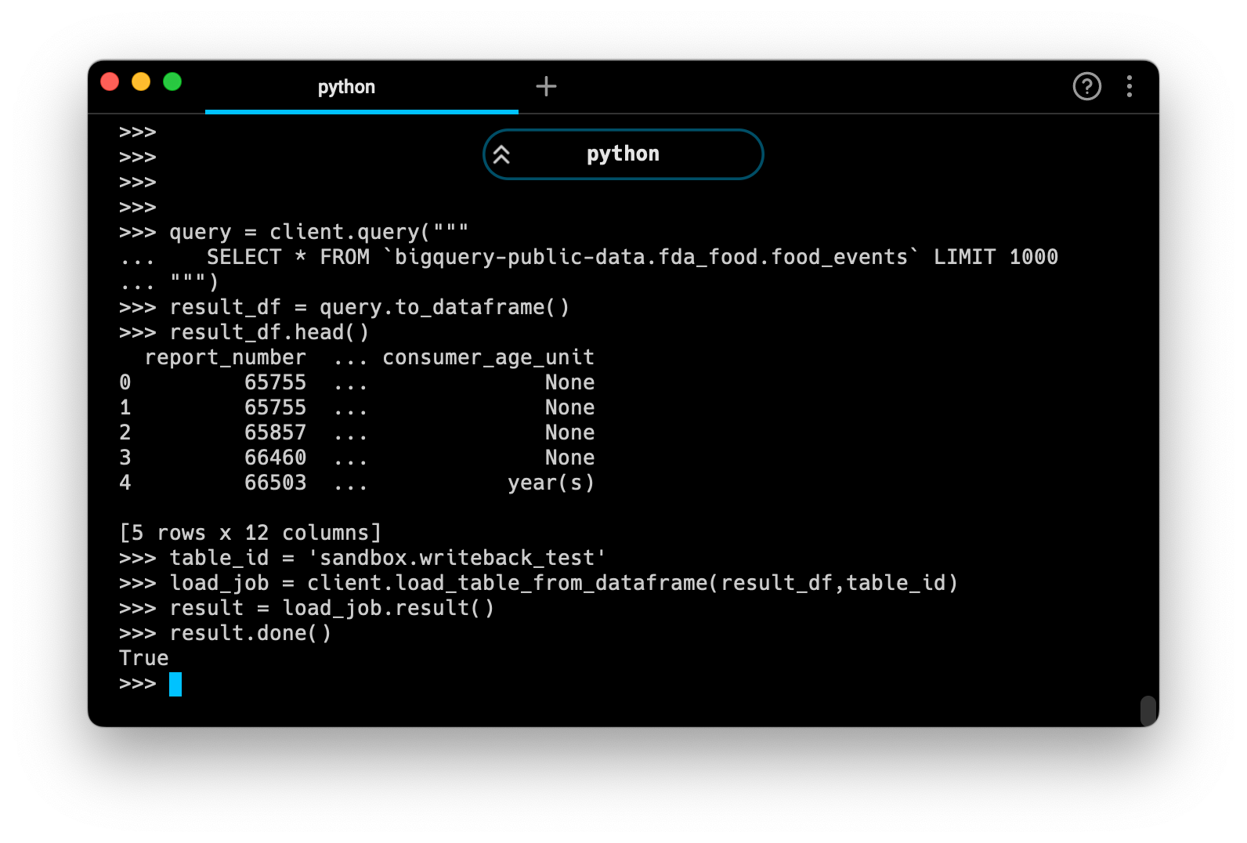1247x843 pixels.
Task: Click the text "result_df.head()"
Action: pyautogui.click(x=269, y=332)
